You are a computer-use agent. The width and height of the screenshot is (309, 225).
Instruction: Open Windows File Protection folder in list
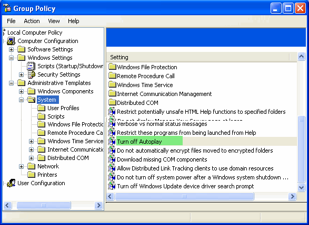click(x=147, y=67)
